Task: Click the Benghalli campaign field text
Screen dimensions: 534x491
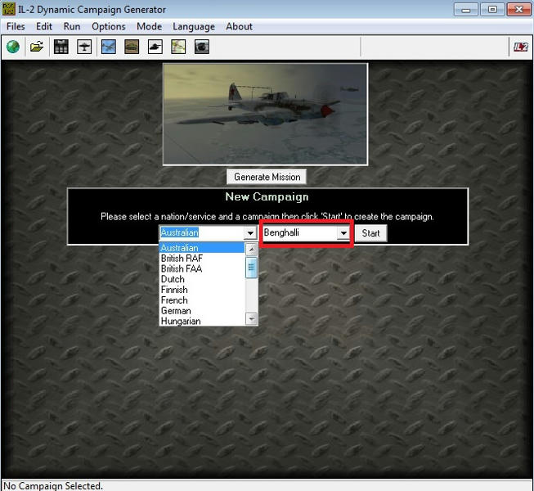Action: (x=281, y=232)
